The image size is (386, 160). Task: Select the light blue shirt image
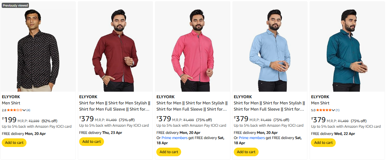270,50
